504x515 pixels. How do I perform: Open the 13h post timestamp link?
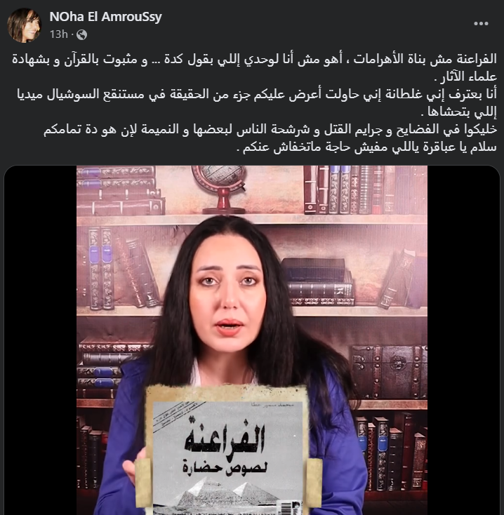(59, 34)
